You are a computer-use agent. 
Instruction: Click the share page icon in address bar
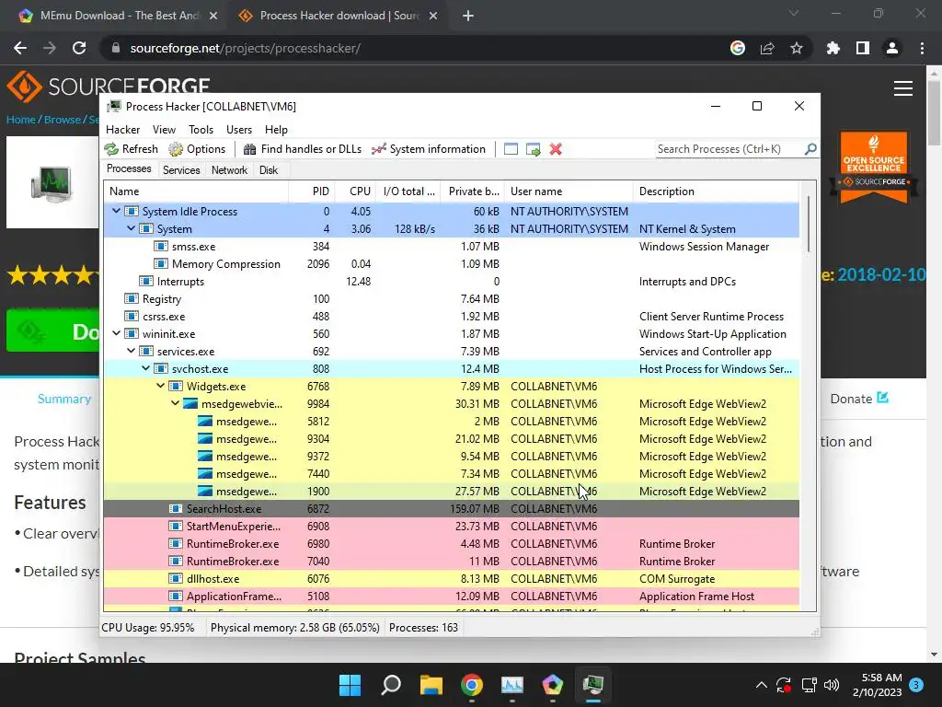pos(767,48)
